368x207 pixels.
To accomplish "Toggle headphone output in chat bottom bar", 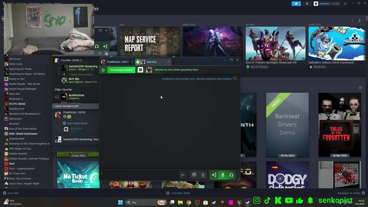I will tap(231, 175).
